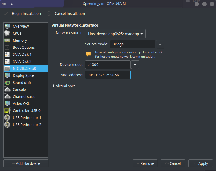The width and height of the screenshot is (216, 171).
Task: Click the NIC :3b:5e:b8 network card icon
Action: [x=7, y=68]
